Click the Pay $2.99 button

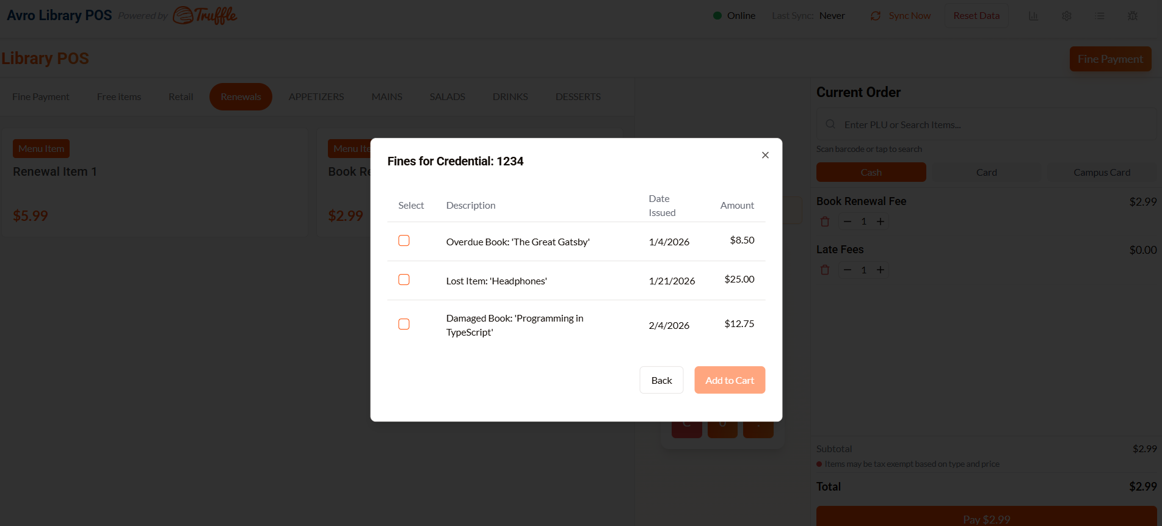coord(987,517)
